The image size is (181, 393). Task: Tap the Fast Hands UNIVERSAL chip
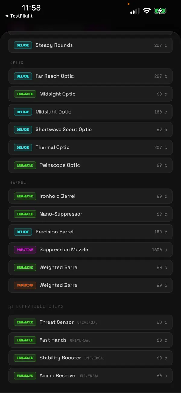coord(91,340)
